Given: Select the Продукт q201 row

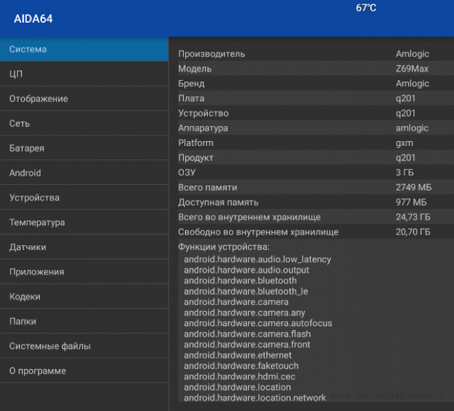Looking at the screenshot, I should [x=316, y=157].
